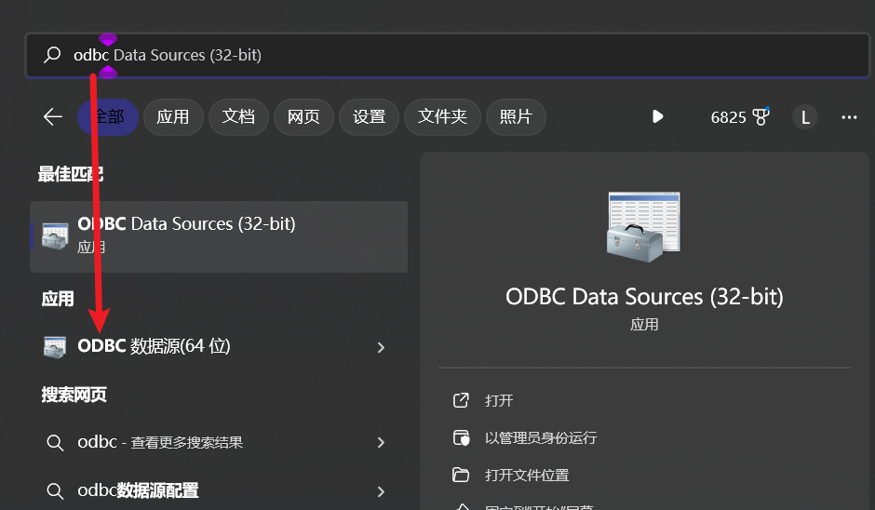Click the folder icon for 打开文件位置

[461, 475]
